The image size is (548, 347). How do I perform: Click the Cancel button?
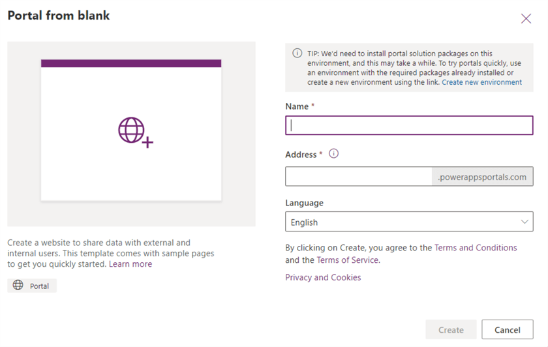(x=507, y=329)
